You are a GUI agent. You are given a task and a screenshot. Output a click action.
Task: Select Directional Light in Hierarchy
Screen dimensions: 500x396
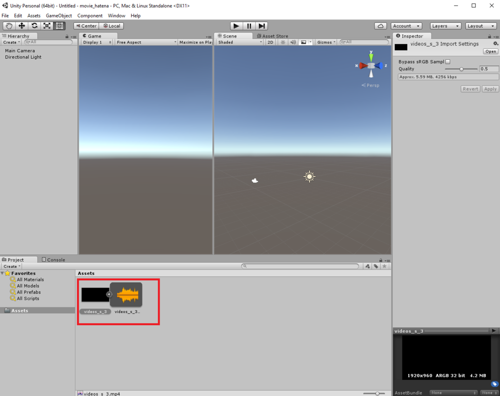tap(23, 57)
